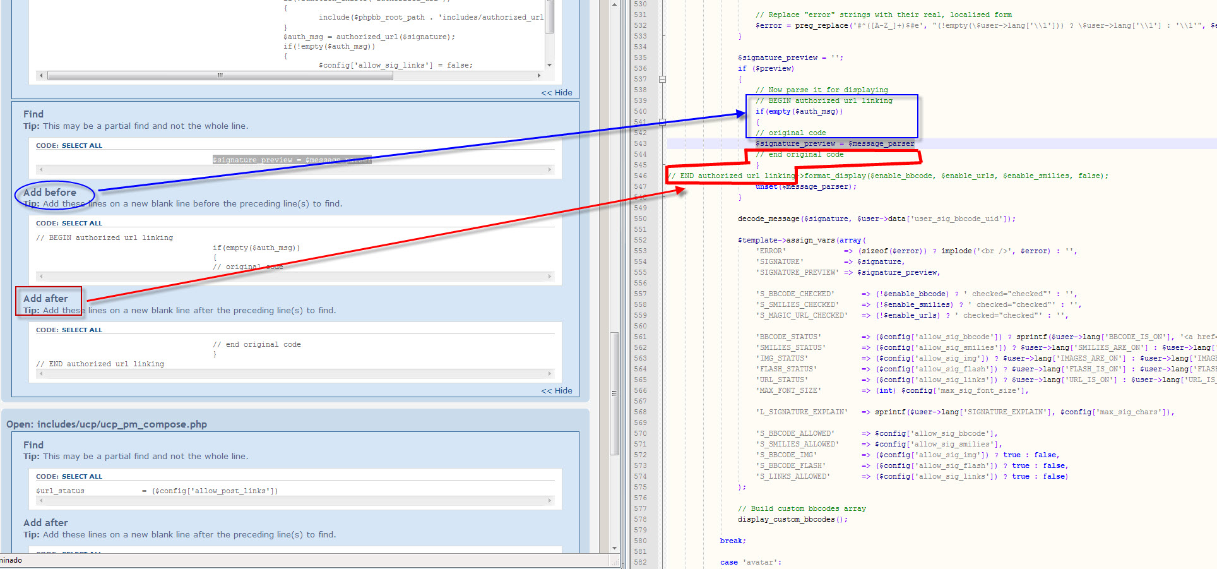The height and width of the screenshot is (569, 1217).
Task: Click left scroll arrow in signature_preview code box
Action: (x=42, y=170)
